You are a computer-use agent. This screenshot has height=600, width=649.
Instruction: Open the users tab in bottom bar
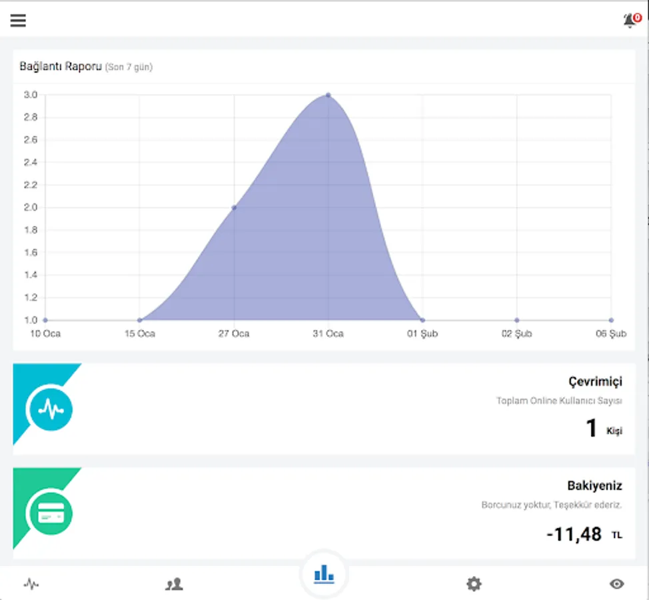click(x=175, y=584)
